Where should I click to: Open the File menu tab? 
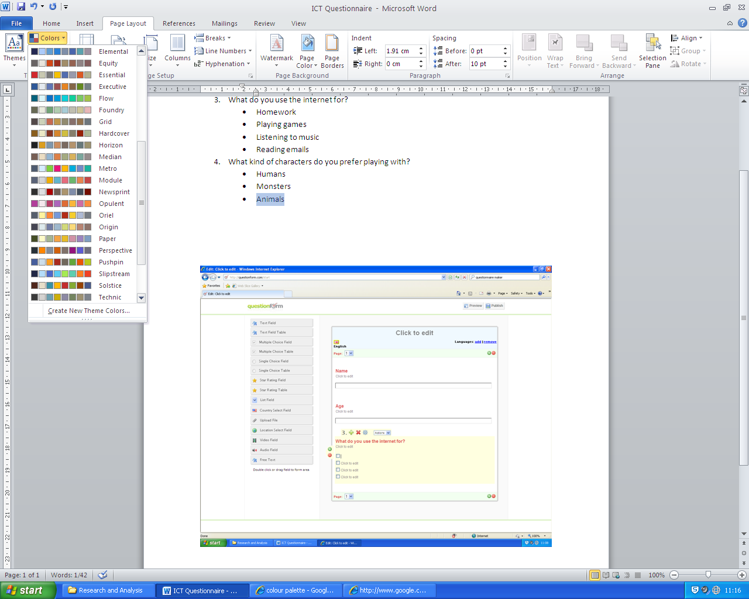pyautogui.click(x=16, y=23)
